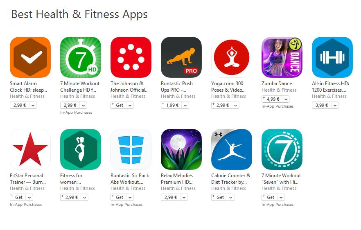Open the dropdown arrow beside Runtastic Push Ups 1,99 €
This screenshot has width=361, height=230.
click(185, 106)
